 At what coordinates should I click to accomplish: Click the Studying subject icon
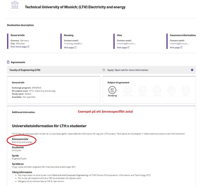pos(112,90)
